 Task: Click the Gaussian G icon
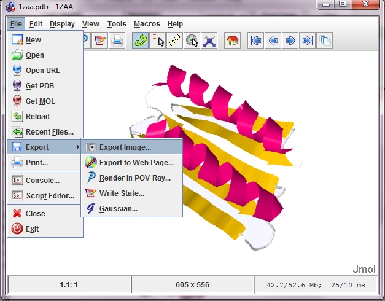click(90, 209)
